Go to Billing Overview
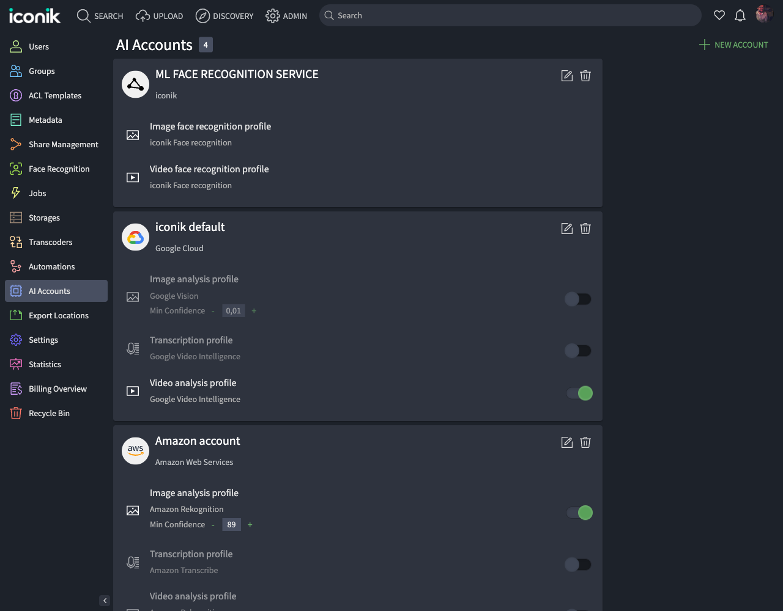The width and height of the screenshot is (783, 611). [x=58, y=389]
